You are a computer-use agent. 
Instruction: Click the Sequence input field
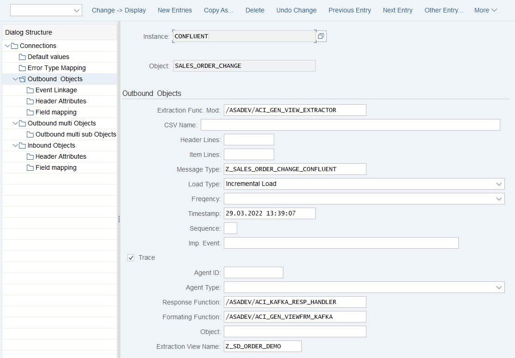coord(231,228)
